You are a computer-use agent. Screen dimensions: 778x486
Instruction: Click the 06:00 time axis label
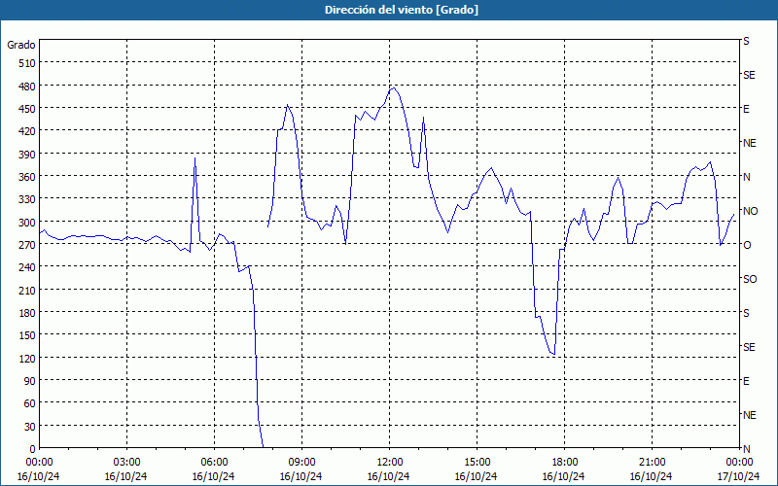point(214,463)
